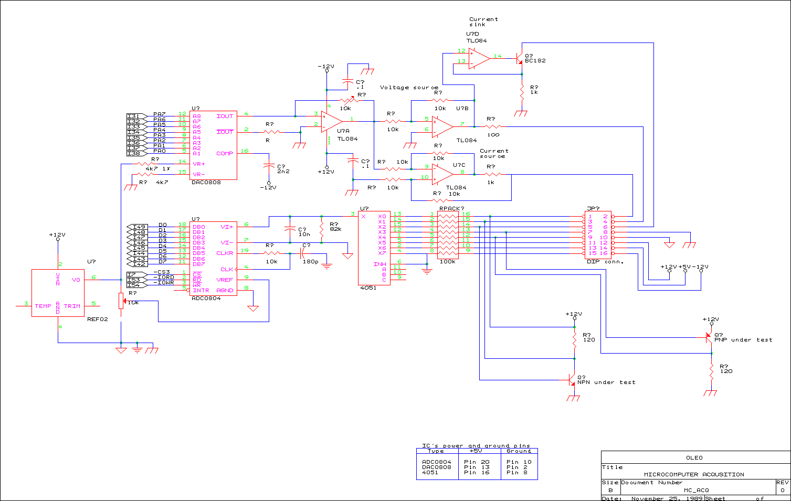Click the MC_ACQ document number
The image size is (791, 501).
pyautogui.click(x=696, y=490)
